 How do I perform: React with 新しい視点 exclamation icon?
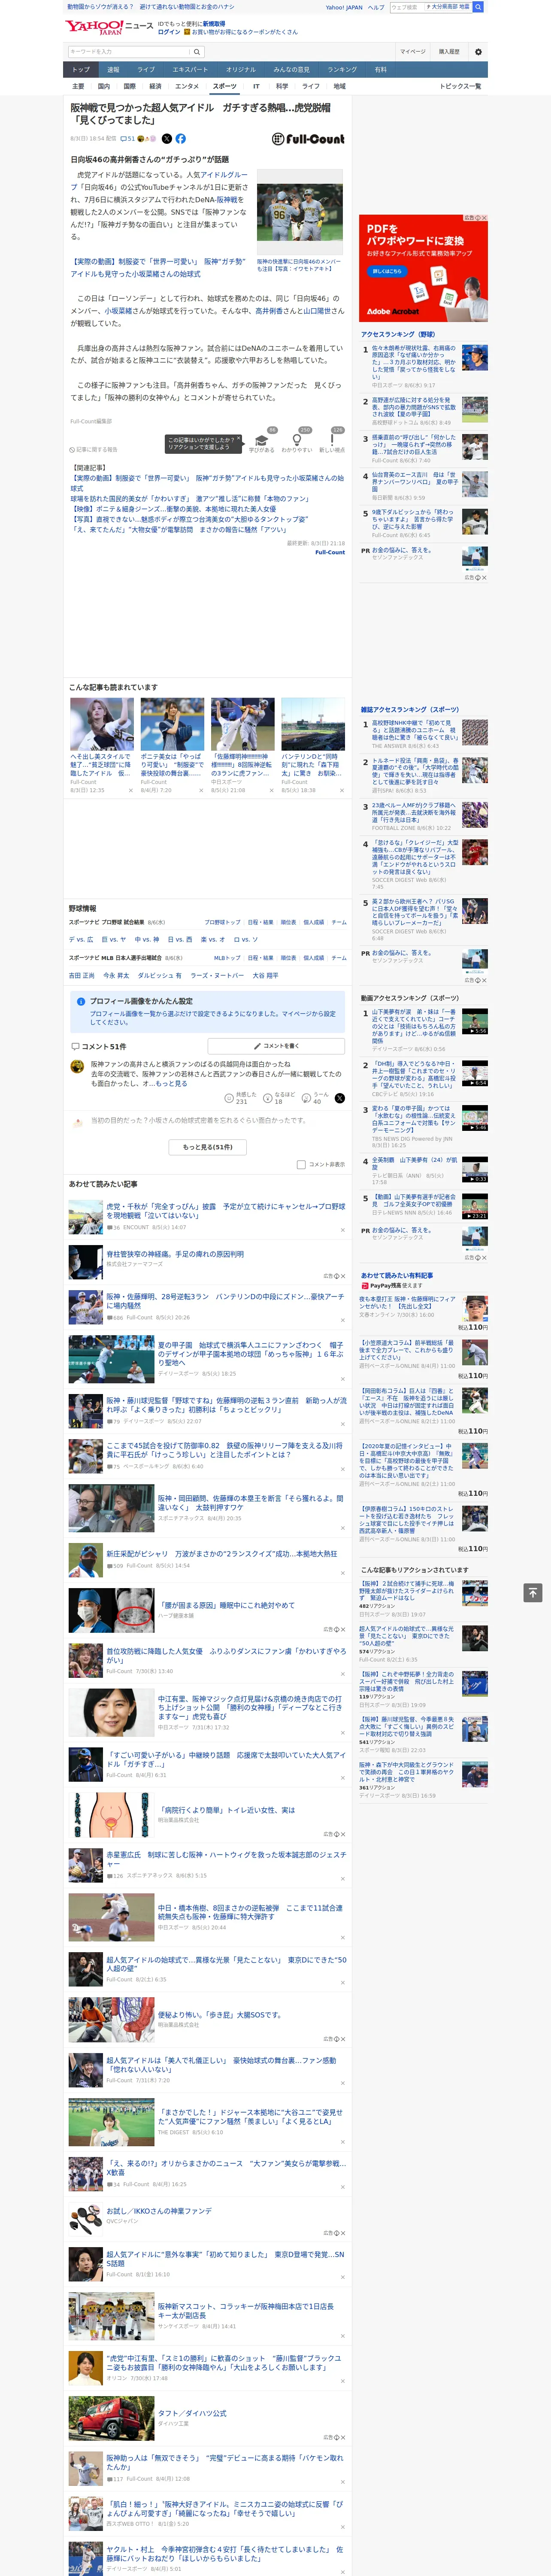(x=332, y=440)
